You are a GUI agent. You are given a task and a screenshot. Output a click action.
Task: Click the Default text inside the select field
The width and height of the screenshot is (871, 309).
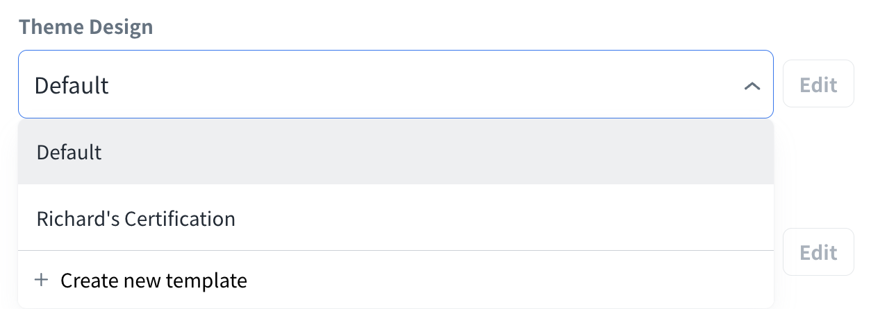coord(72,85)
